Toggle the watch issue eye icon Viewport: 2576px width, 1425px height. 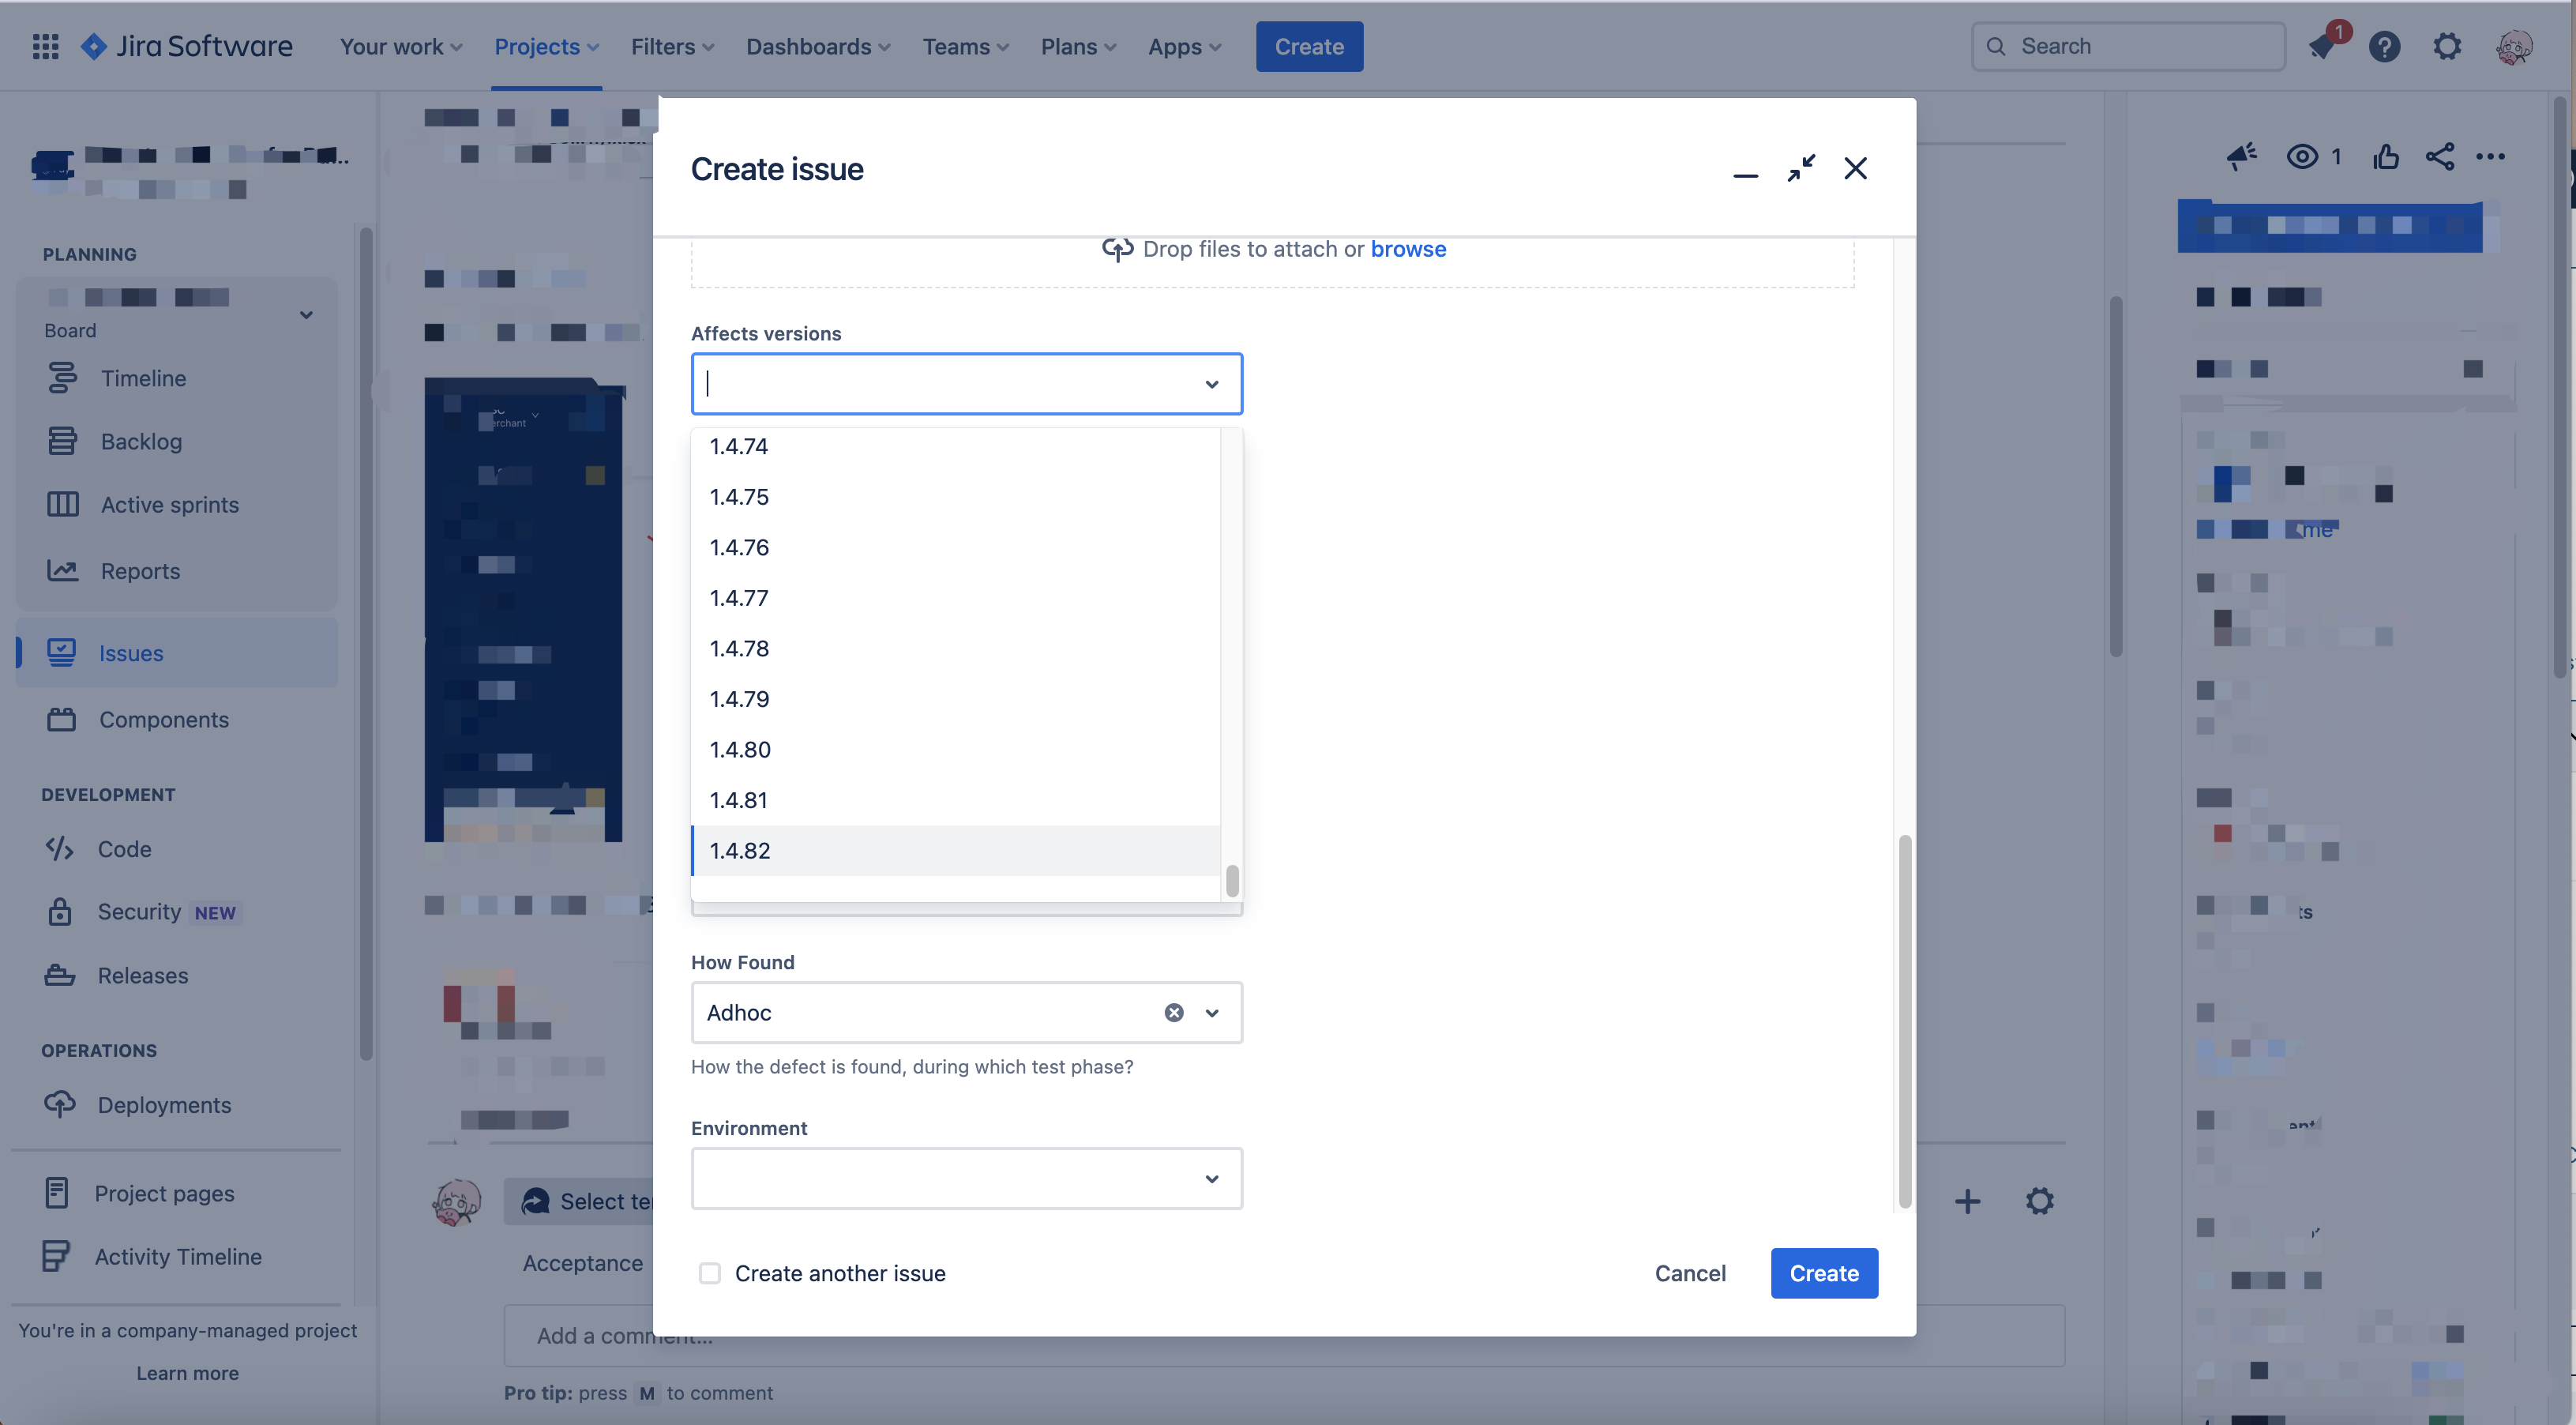pos(2302,156)
